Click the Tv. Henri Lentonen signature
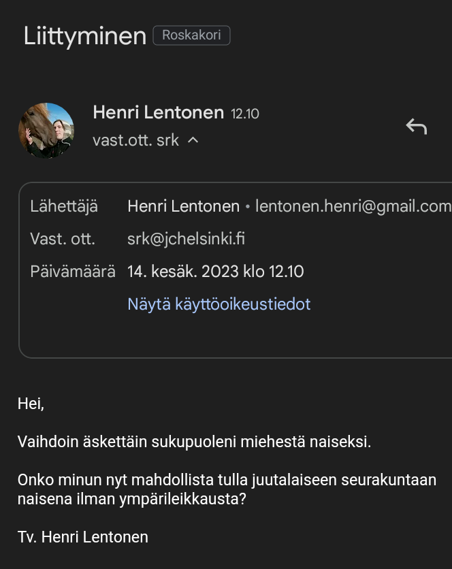 click(83, 537)
